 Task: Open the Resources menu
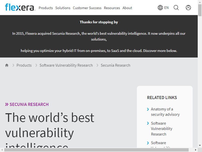point(112,8)
